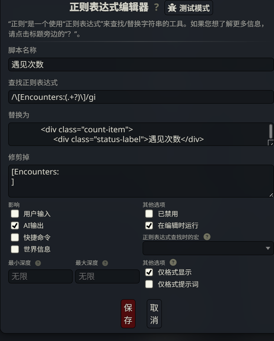Uncheck the AI输出 checkbox

[15, 225]
